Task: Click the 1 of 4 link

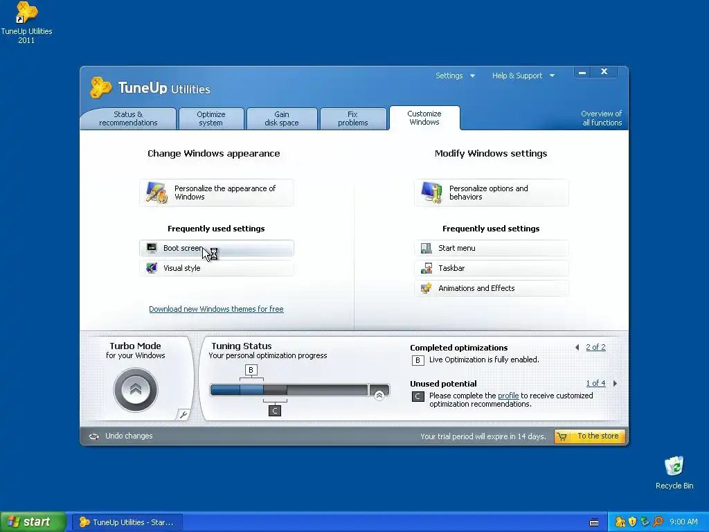Action: [595, 383]
